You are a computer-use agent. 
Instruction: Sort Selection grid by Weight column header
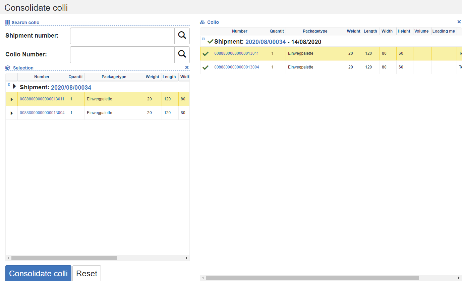click(x=152, y=77)
